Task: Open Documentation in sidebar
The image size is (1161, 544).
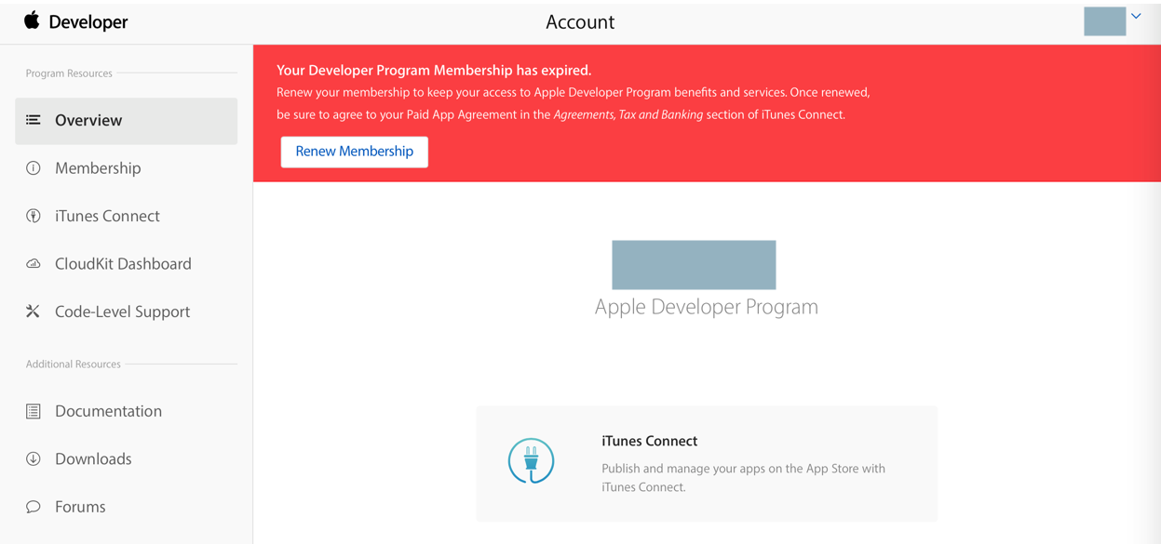Action: [108, 411]
